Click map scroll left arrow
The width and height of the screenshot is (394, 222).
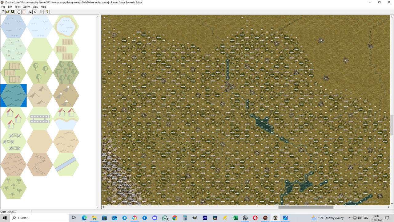(103, 207)
